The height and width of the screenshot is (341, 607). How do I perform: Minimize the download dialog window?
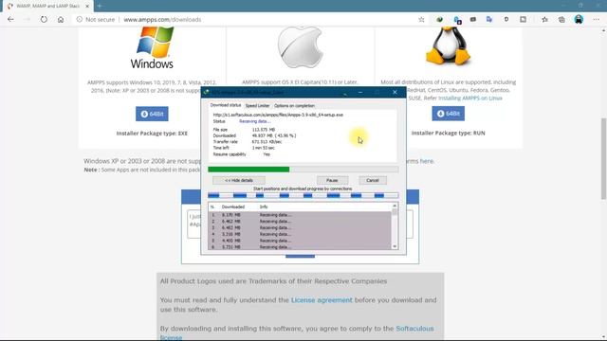[x=360, y=93]
